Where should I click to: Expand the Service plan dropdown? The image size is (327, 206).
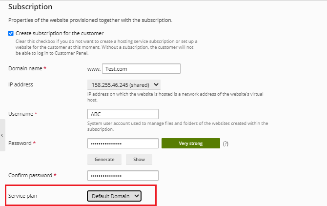[x=114, y=196]
